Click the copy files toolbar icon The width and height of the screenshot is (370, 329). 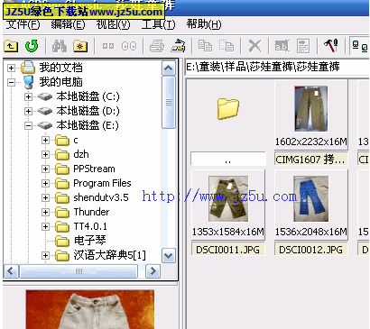[x=206, y=46]
